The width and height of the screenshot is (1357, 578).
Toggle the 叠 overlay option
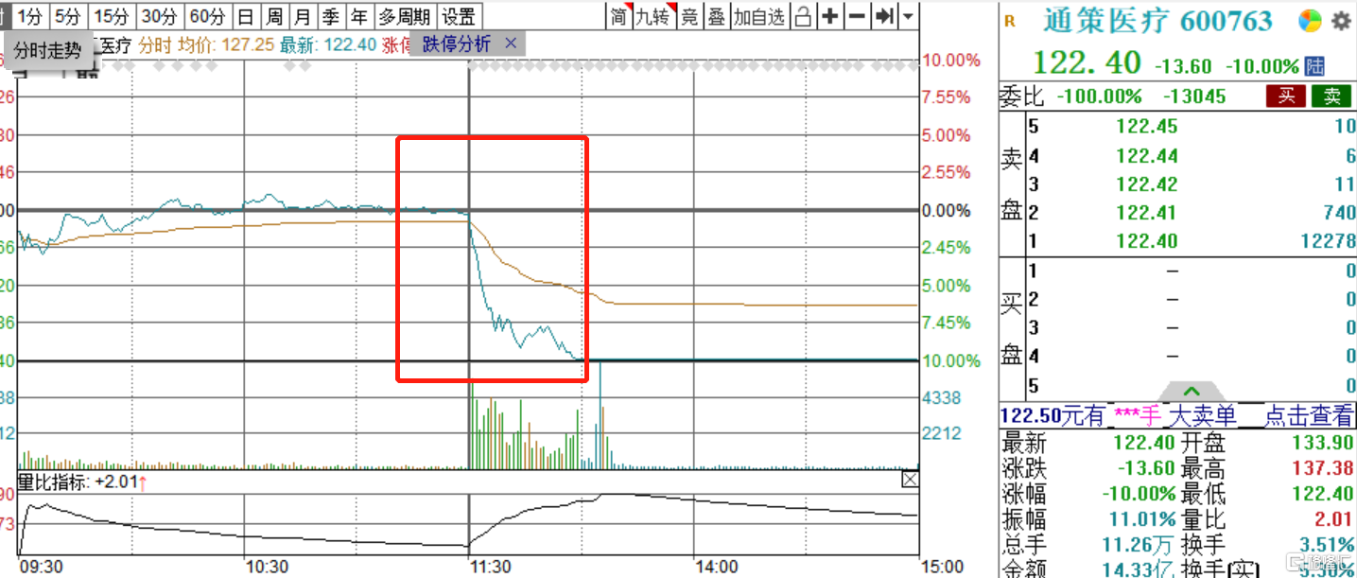tap(717, 16)
